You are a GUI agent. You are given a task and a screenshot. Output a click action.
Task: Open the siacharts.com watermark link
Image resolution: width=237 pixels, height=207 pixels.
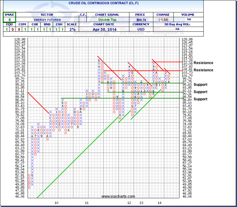click(x=118, y=196)
